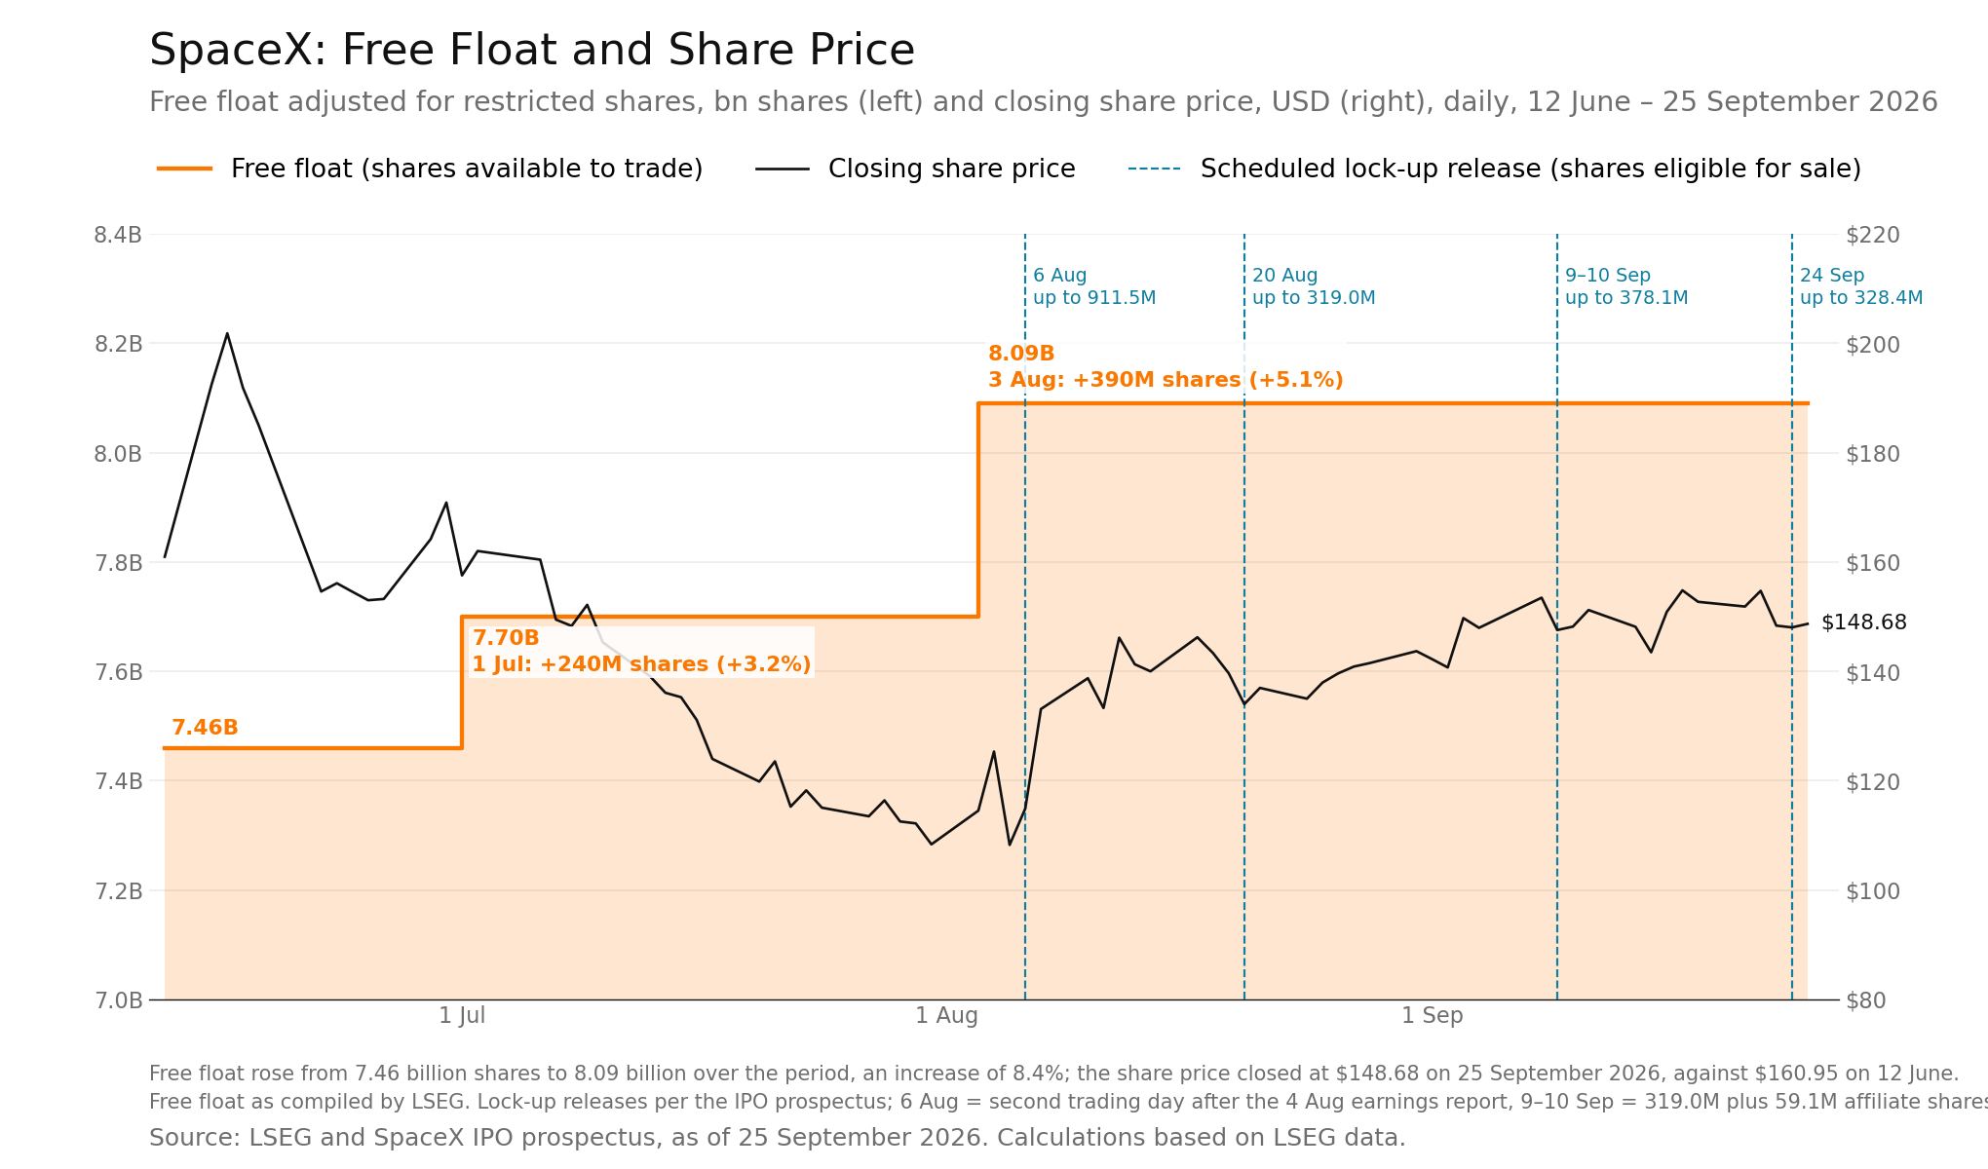Select the Closing share price legend label
This screenshot has width=1988, height=1169.
[952, 169]
